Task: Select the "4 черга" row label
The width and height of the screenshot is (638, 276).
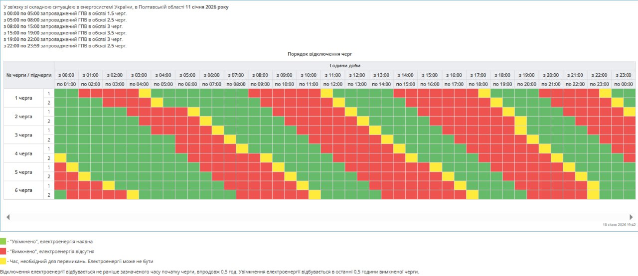Action: (23, 153)
